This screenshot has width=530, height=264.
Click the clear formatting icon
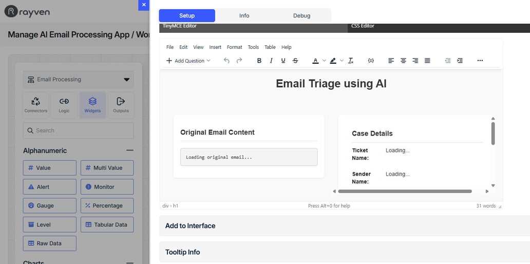click(x=351, y=61)
